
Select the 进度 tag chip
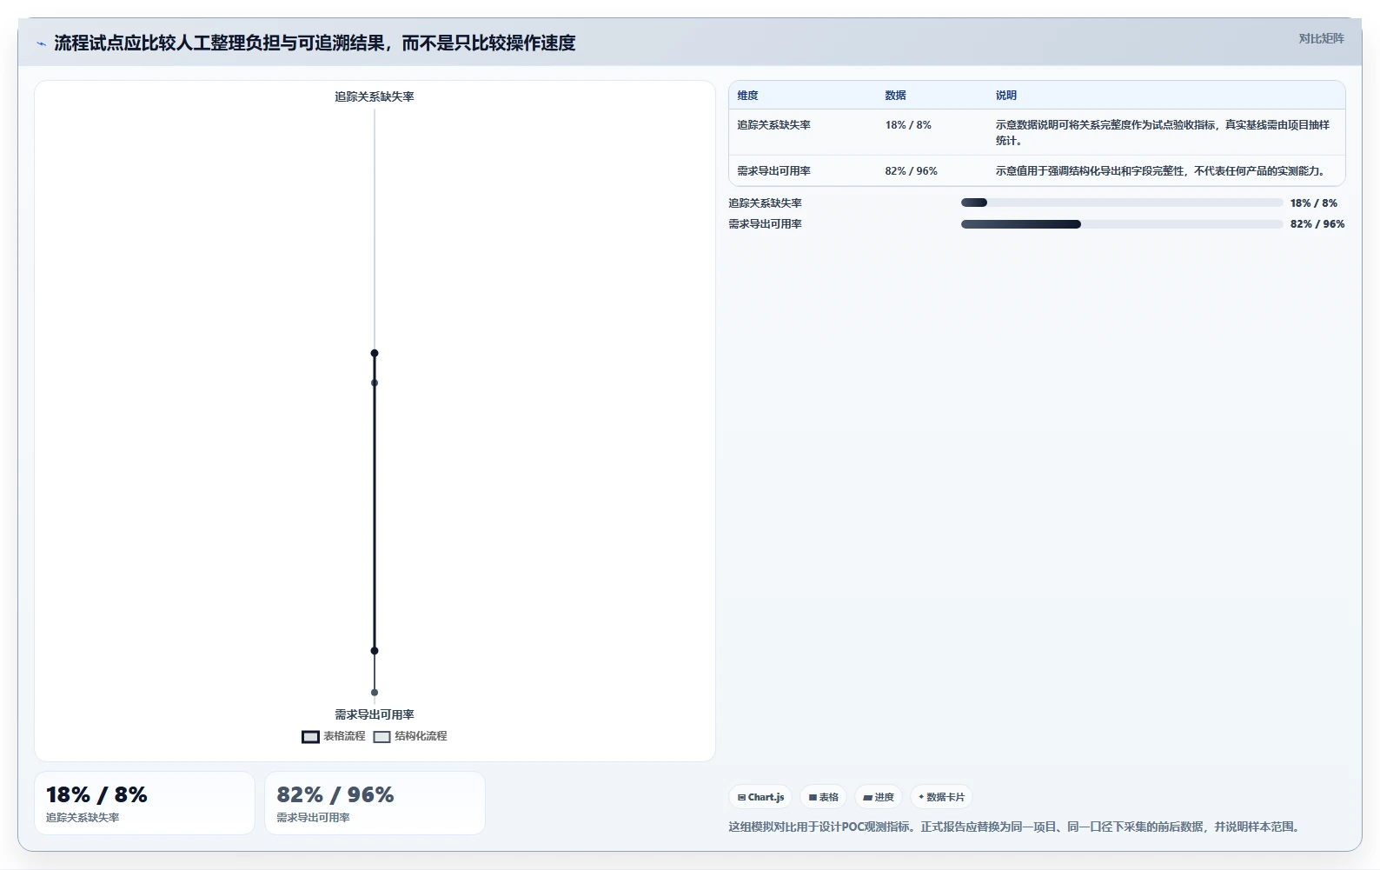point(879,797)
